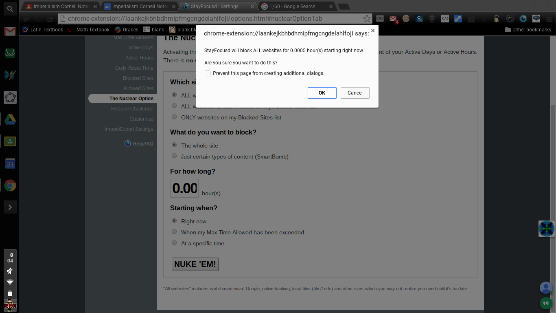Click the colorful compass icon at right edge
Screen dimensions: 556x313
547,229
